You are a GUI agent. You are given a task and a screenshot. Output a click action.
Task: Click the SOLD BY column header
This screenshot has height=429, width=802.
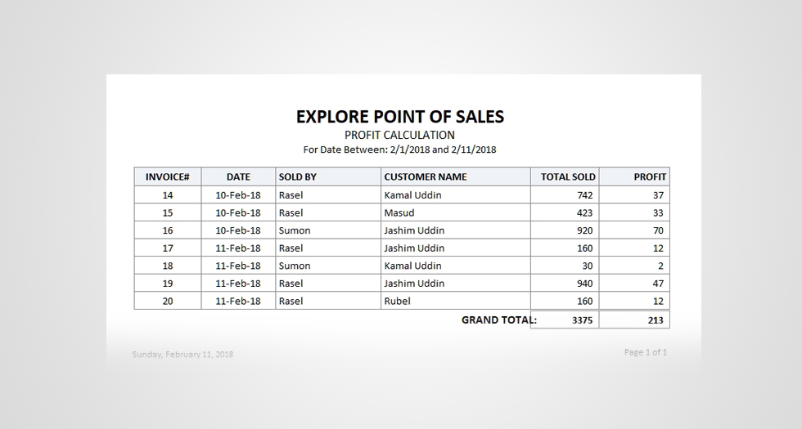coord(297,177)
